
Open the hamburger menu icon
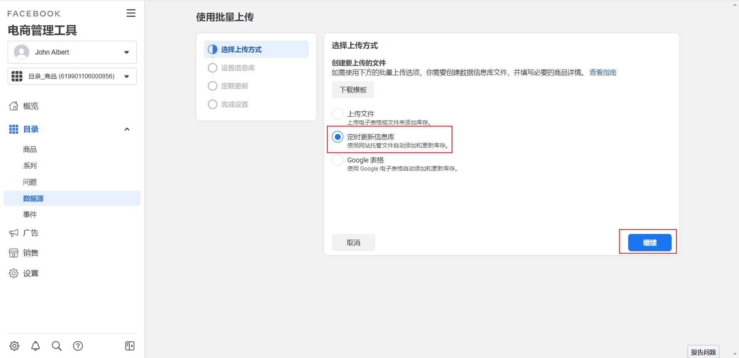pyautogui.click(x=131, y=13)
